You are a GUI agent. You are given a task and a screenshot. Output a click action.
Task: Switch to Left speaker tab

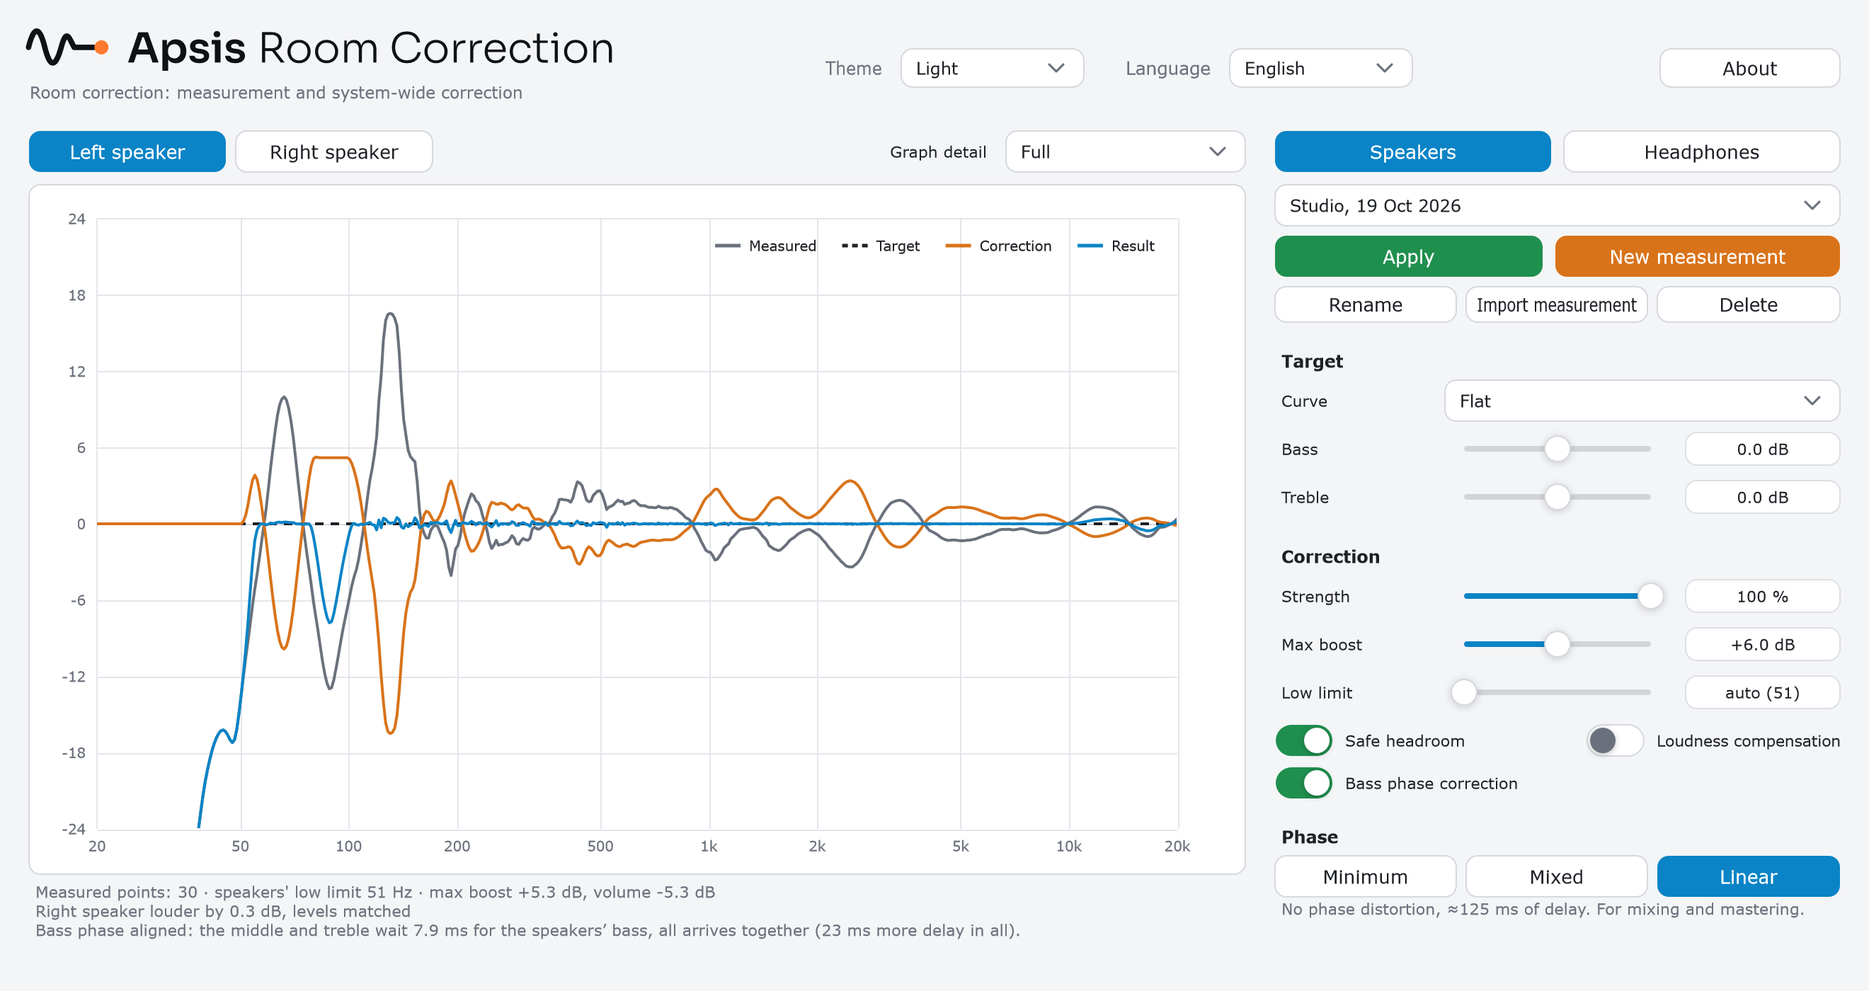tap(127, 151)
